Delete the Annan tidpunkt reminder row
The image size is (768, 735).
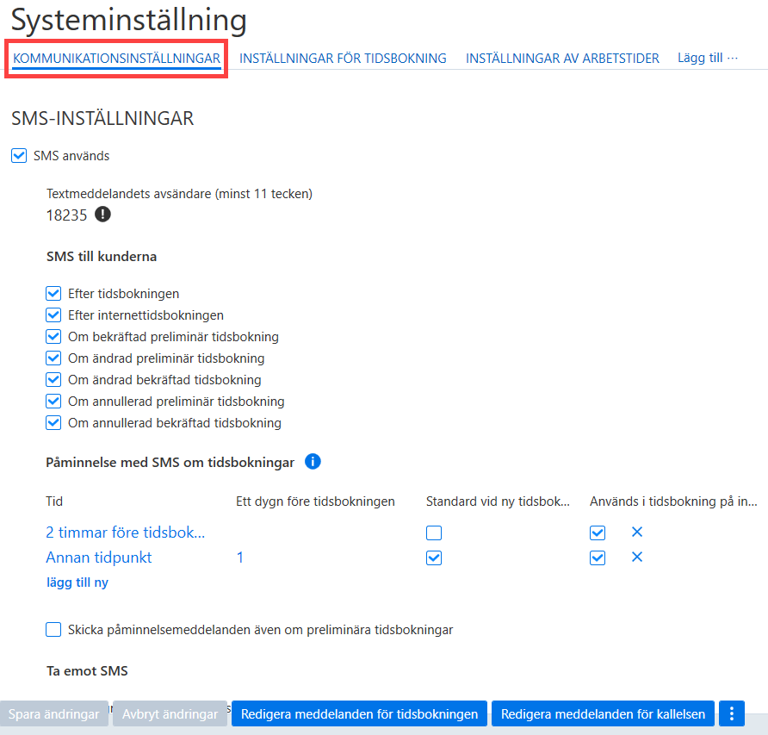click(637, 557)
